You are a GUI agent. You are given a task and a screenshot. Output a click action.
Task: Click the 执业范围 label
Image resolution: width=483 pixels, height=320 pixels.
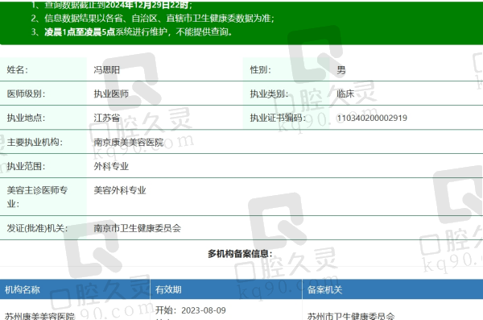pyautogui.click(x=26, y=166)
